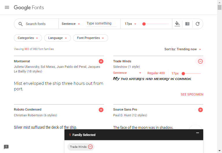This screenshot has height=153, width=222.
Task: Click the Montserrat preview sentence
Action: point(58,86)
